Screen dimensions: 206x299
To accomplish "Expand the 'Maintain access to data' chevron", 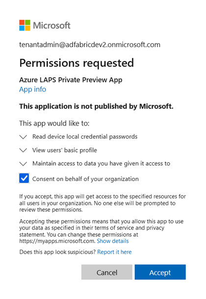I will (x=23, y=164).
